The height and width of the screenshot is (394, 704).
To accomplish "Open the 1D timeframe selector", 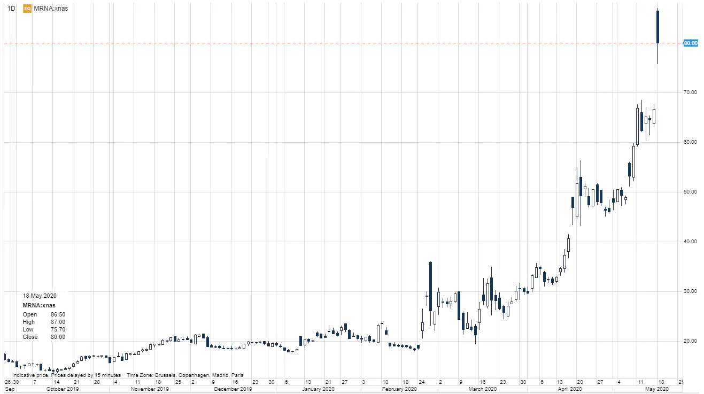I will 11,9.
